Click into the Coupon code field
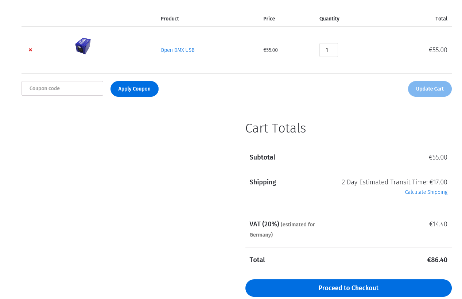 [x=62, y=88]
